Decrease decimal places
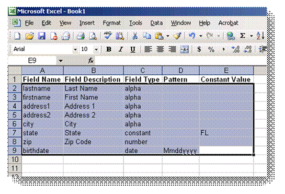Screen dimensions: 285x194 coord(248,49)
